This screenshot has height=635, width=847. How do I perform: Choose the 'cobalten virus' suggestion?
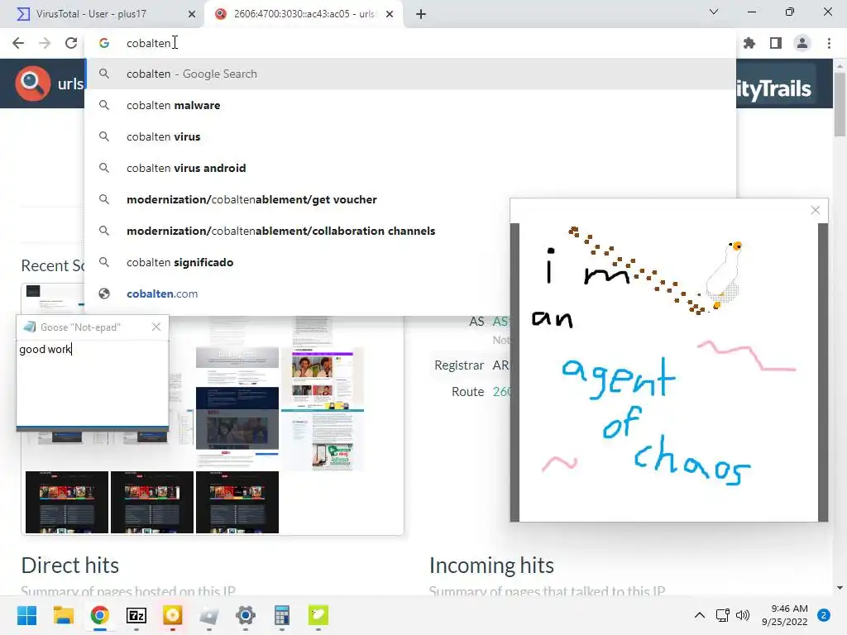click(x=410, y=136)
